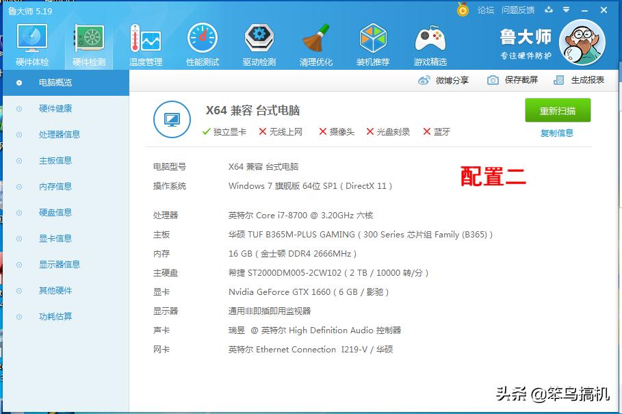Click the Ludashi mascot avatar
This screenshot has width=622, height=414.
click(x=582, y=42)
